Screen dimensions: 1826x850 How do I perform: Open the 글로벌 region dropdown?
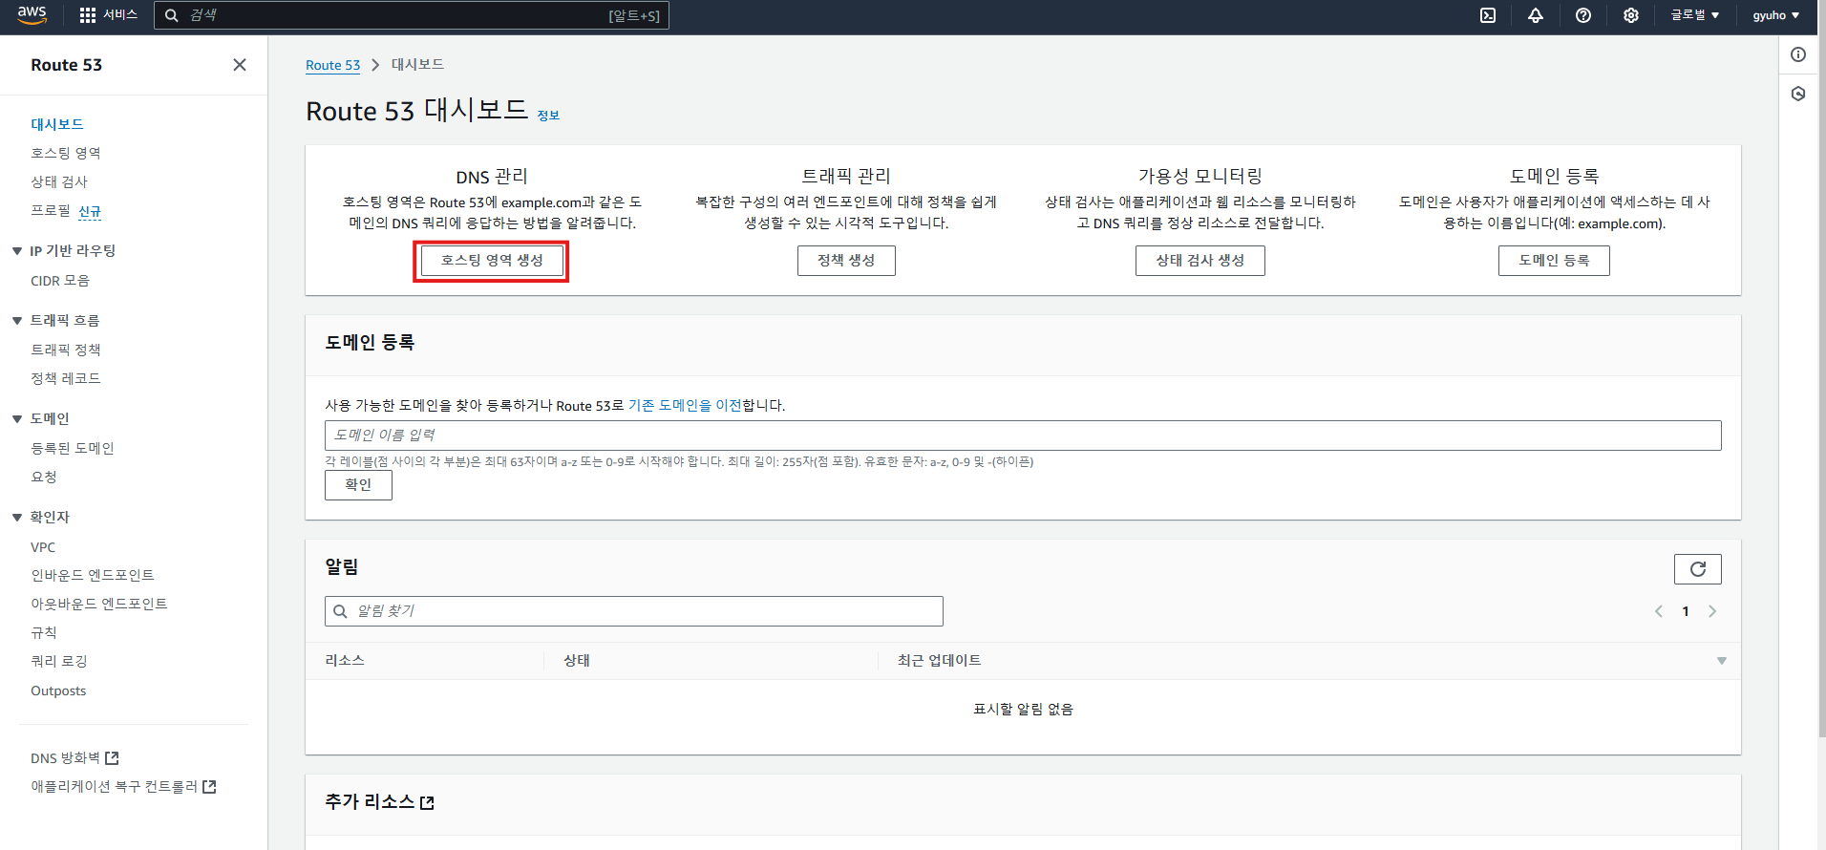(1695, 15)
